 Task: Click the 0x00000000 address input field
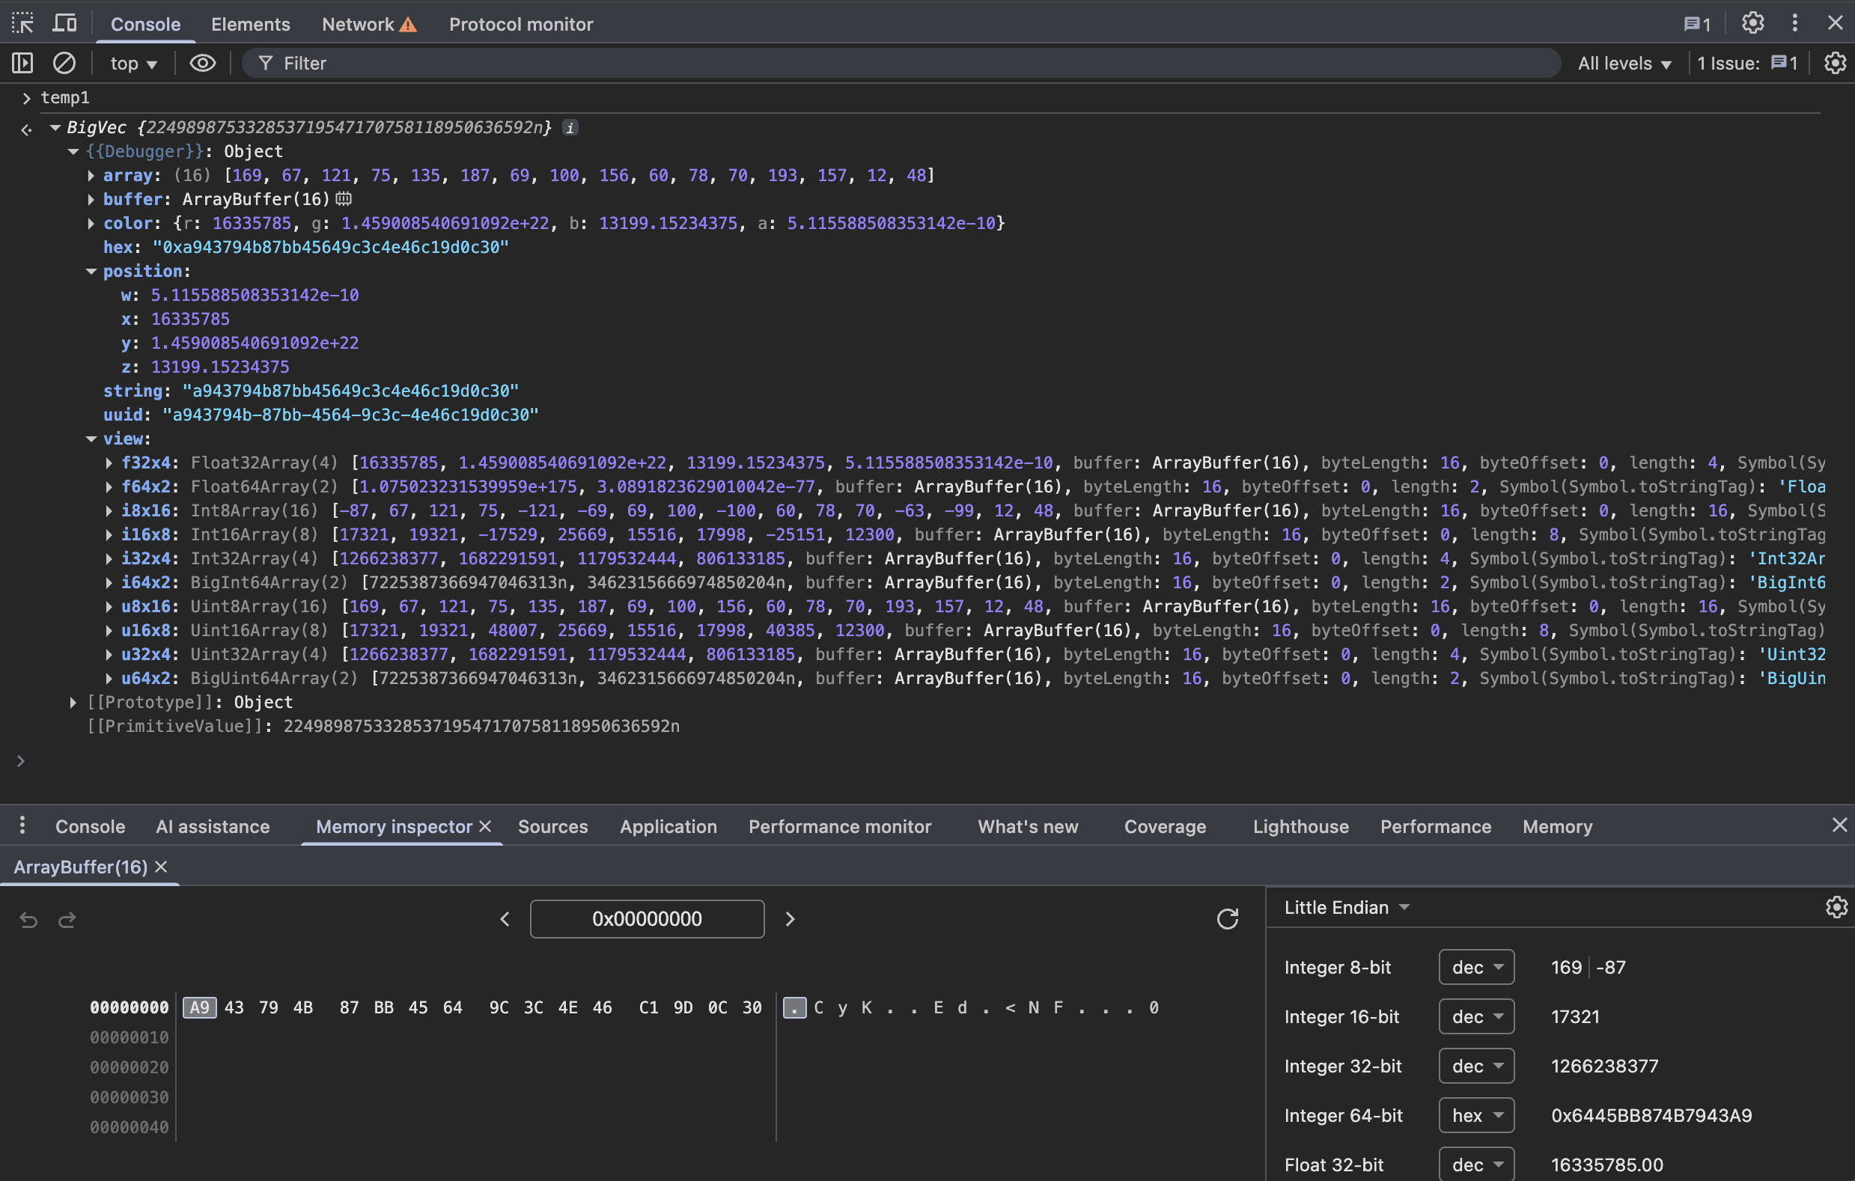pyautogui.click(x=647, y=918)
